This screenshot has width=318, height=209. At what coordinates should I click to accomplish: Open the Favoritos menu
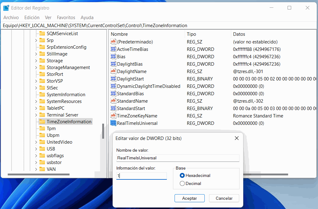(66, 18)
